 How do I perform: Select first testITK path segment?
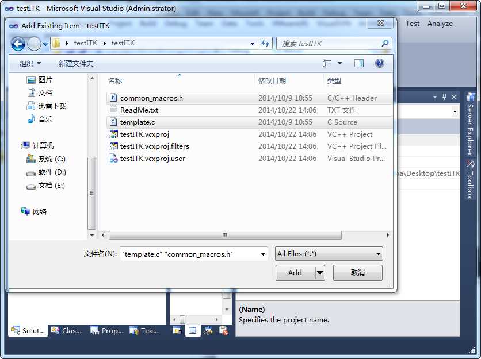tap(85, 43)
